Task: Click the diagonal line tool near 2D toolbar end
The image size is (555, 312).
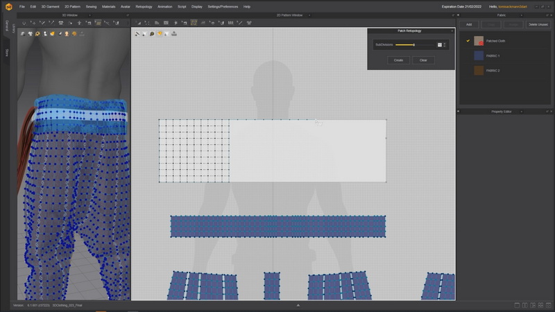Action: [239, 23]
